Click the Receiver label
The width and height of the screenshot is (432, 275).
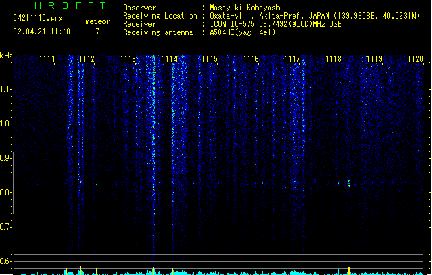pyautogui.click(x=139, y=24)
